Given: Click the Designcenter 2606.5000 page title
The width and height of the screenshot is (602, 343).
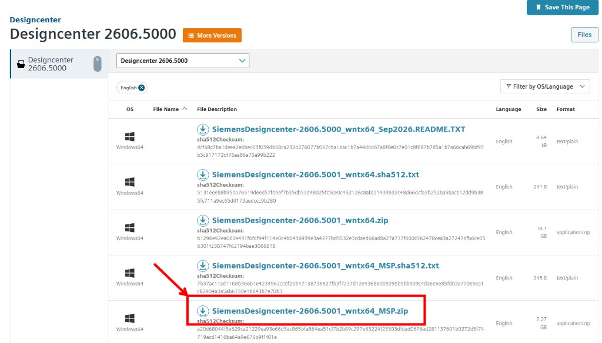Looking at the screenshot, I should tap(93, 34).
